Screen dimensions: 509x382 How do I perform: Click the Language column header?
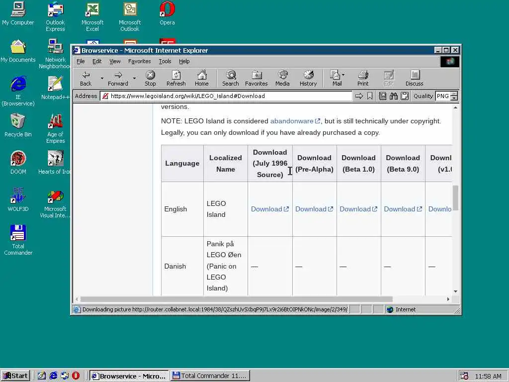tap(182, 163)
